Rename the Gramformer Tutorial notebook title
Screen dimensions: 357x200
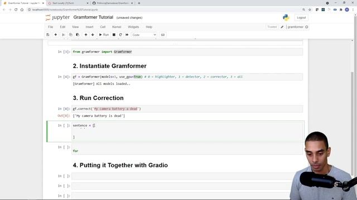point(93,17)
